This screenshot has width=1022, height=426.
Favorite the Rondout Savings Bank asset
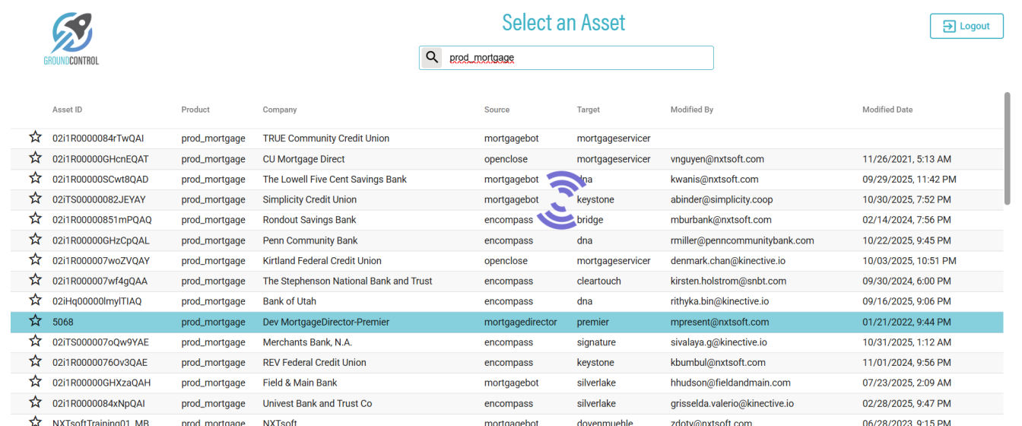tap(35, 219)
